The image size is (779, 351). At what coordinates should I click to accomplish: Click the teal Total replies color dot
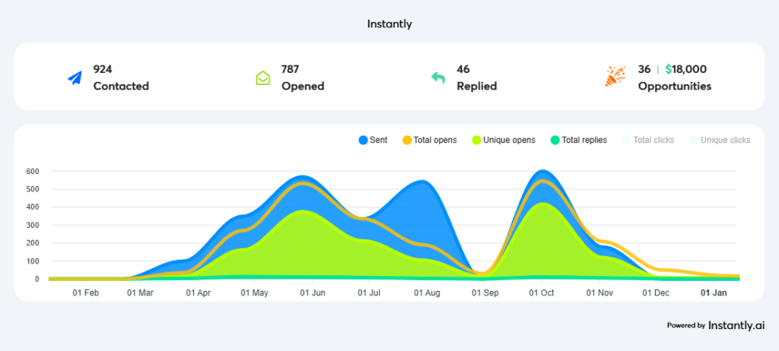(555, 140)
